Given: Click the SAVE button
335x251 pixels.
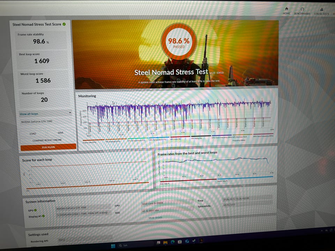Looking at the screenshot, I should click(x=60, y=133).
